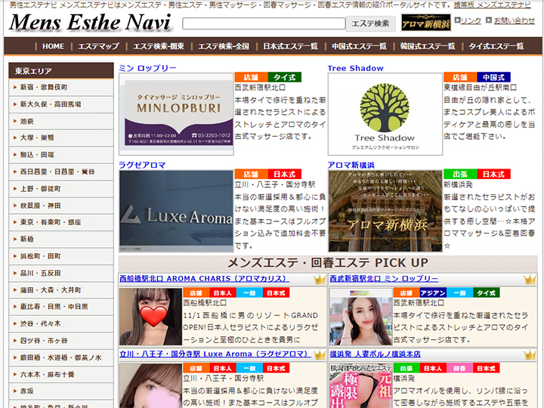Click the Luxe Aroma banner image
Viewport: 544px width, 408px height.
point(176,211)
